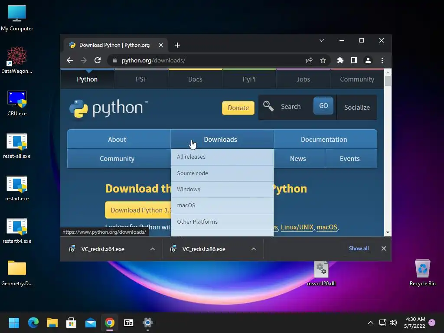This screenshot has height=333, width=444.
Task: Click the GO search button
Action: 323,106
